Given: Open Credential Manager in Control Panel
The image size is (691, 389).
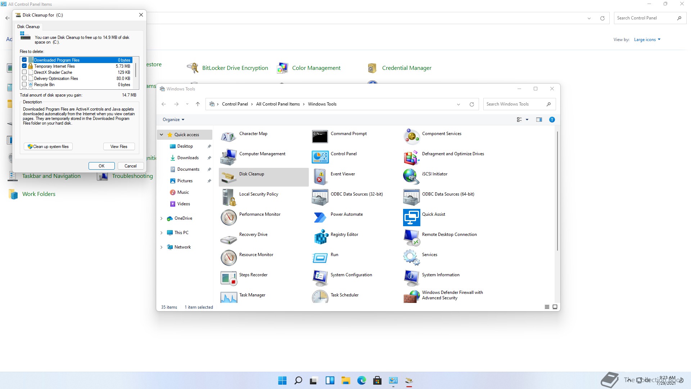Looking at the screenshot, I should pos(407,68).
